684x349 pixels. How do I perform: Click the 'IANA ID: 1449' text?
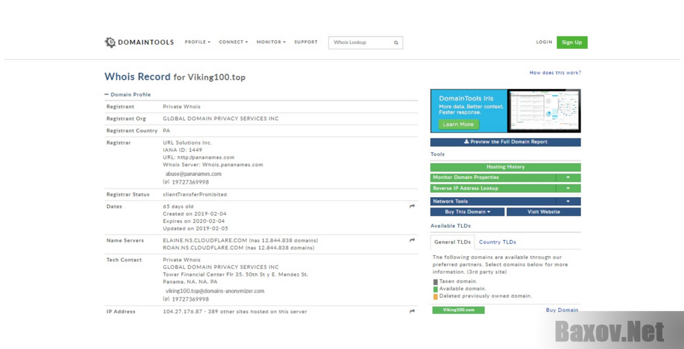pos(183,150)
